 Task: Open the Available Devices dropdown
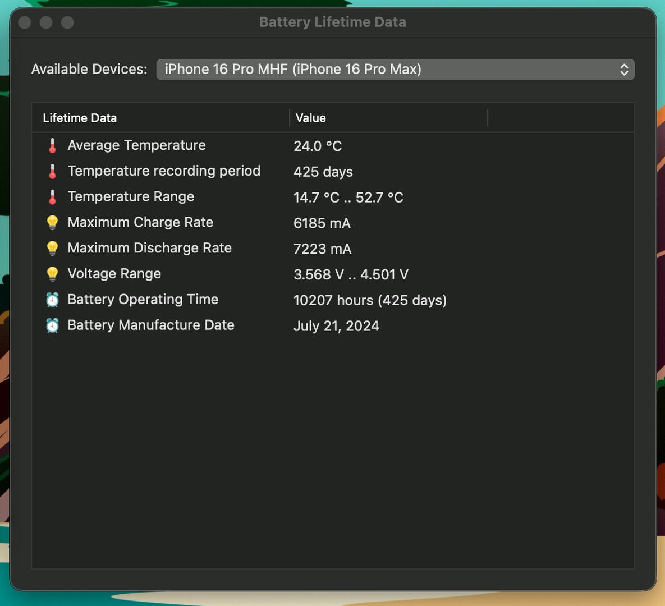tap(395, 70)
